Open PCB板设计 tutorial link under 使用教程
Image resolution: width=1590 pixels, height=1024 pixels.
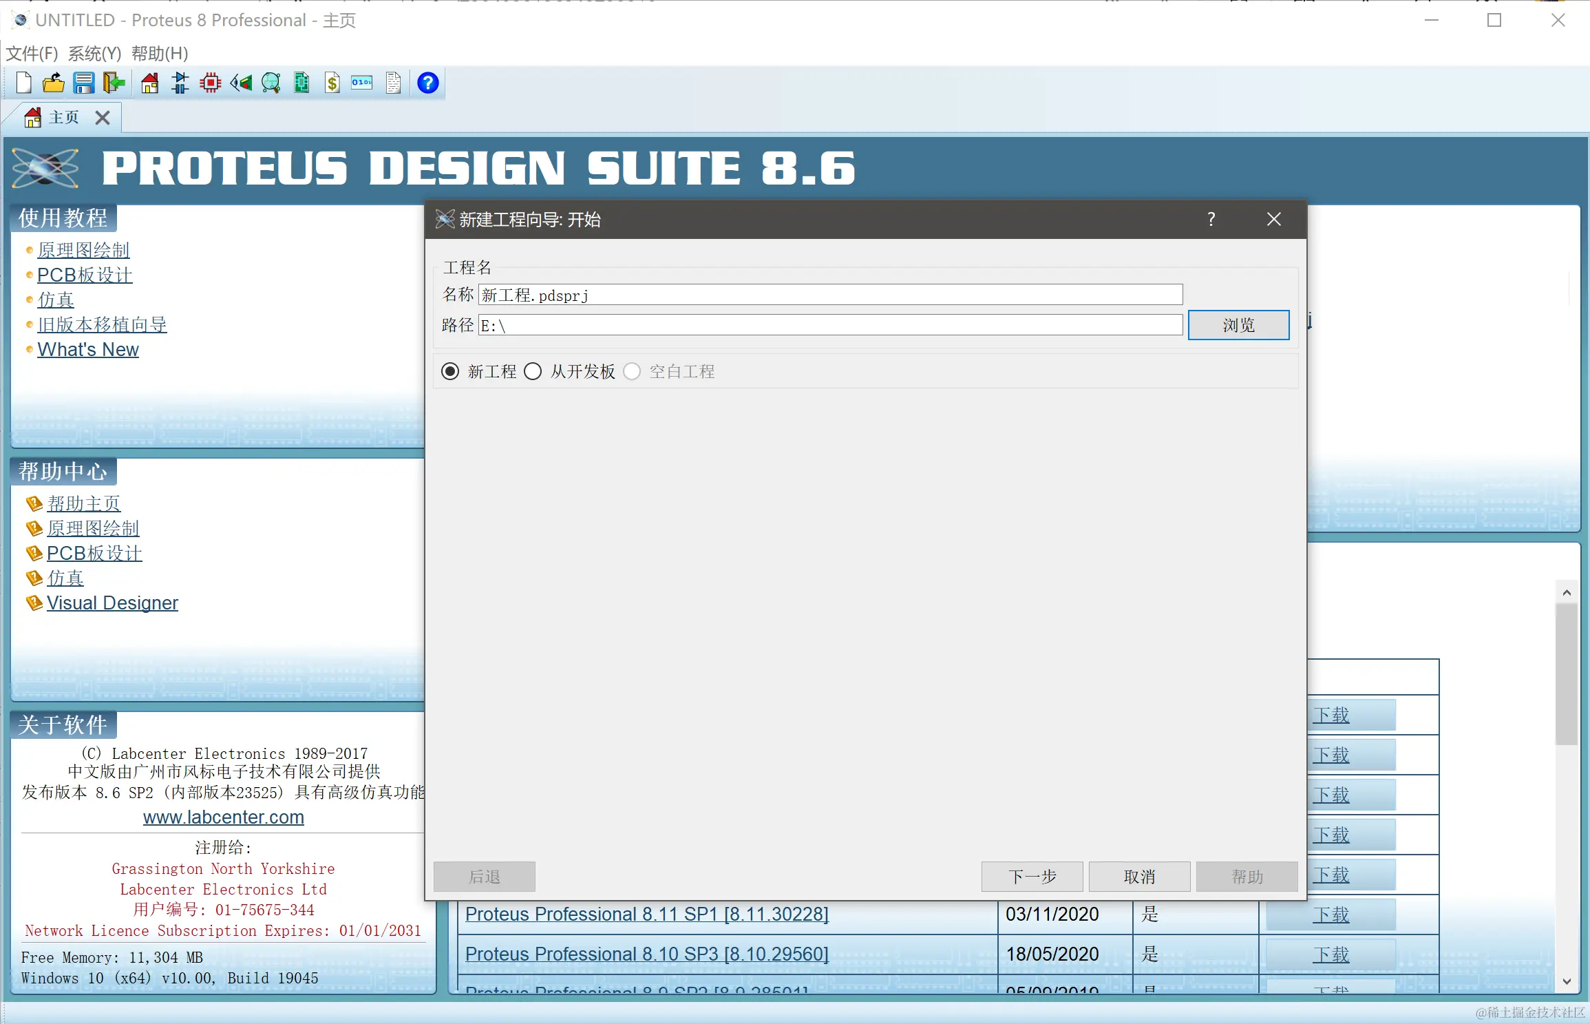tap(85, 275)
